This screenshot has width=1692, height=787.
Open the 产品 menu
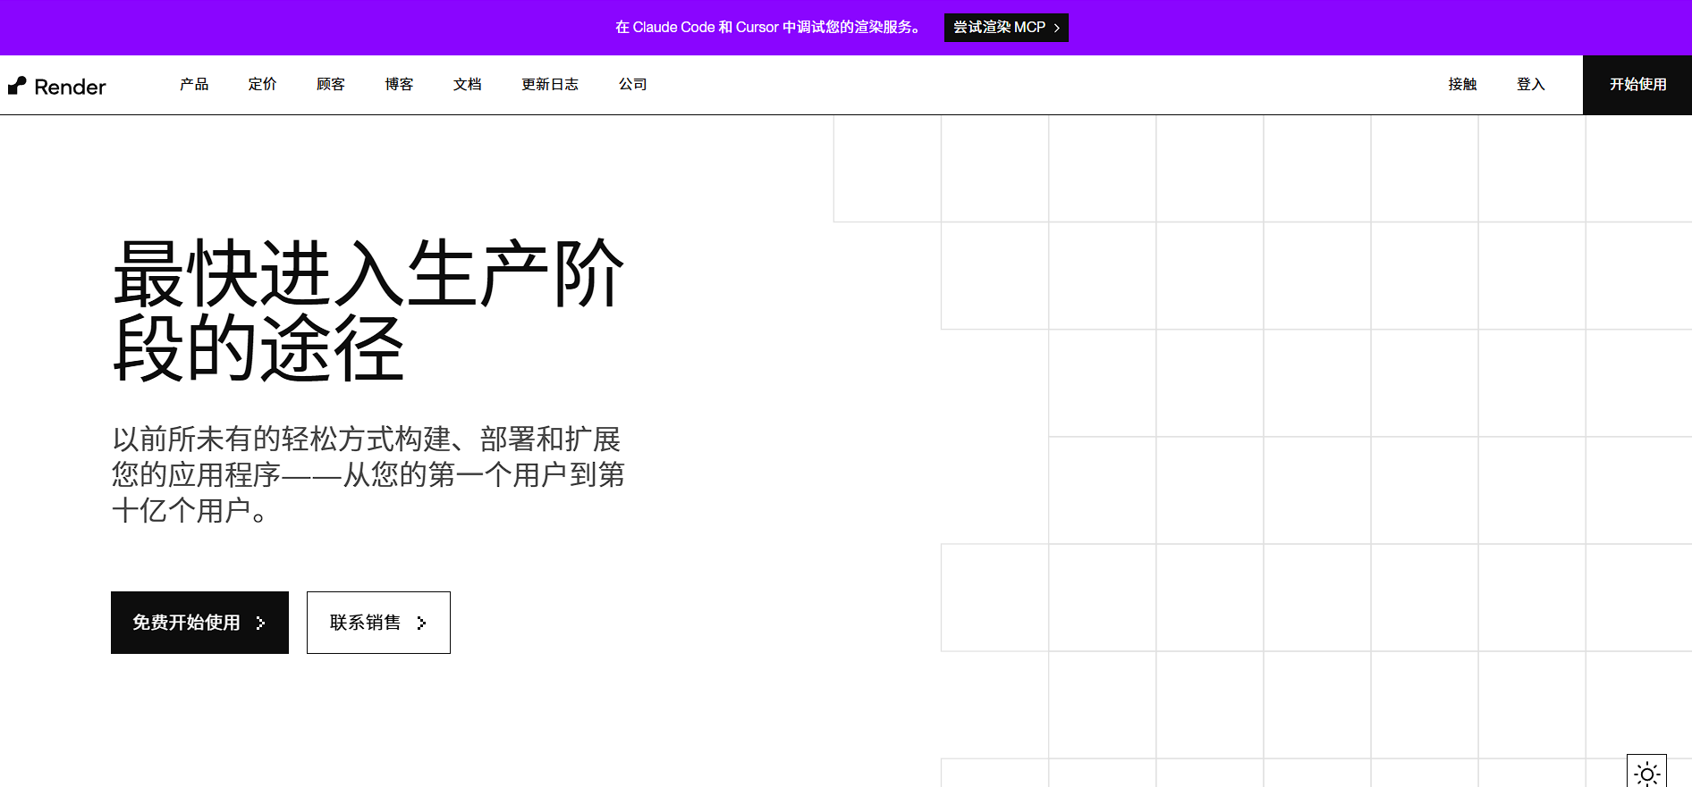pyautogui.click(x=194, y=85)
